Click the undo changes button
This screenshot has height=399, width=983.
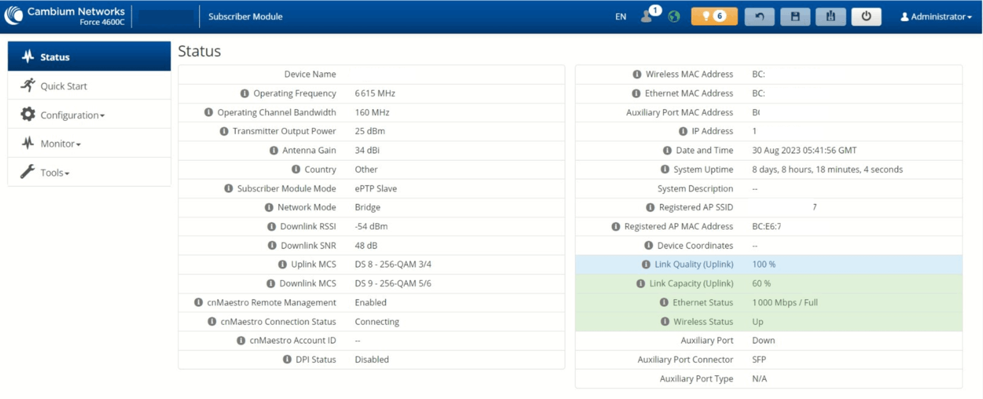(759, 17)
